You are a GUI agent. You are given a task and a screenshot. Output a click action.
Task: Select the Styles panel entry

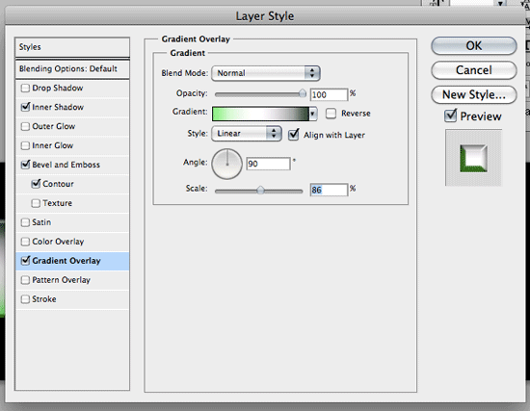point(72,47)
